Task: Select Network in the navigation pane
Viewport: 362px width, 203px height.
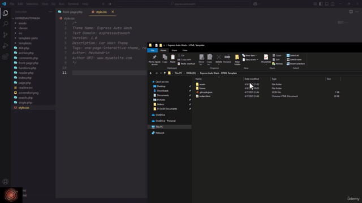Action: pos(160,133)
